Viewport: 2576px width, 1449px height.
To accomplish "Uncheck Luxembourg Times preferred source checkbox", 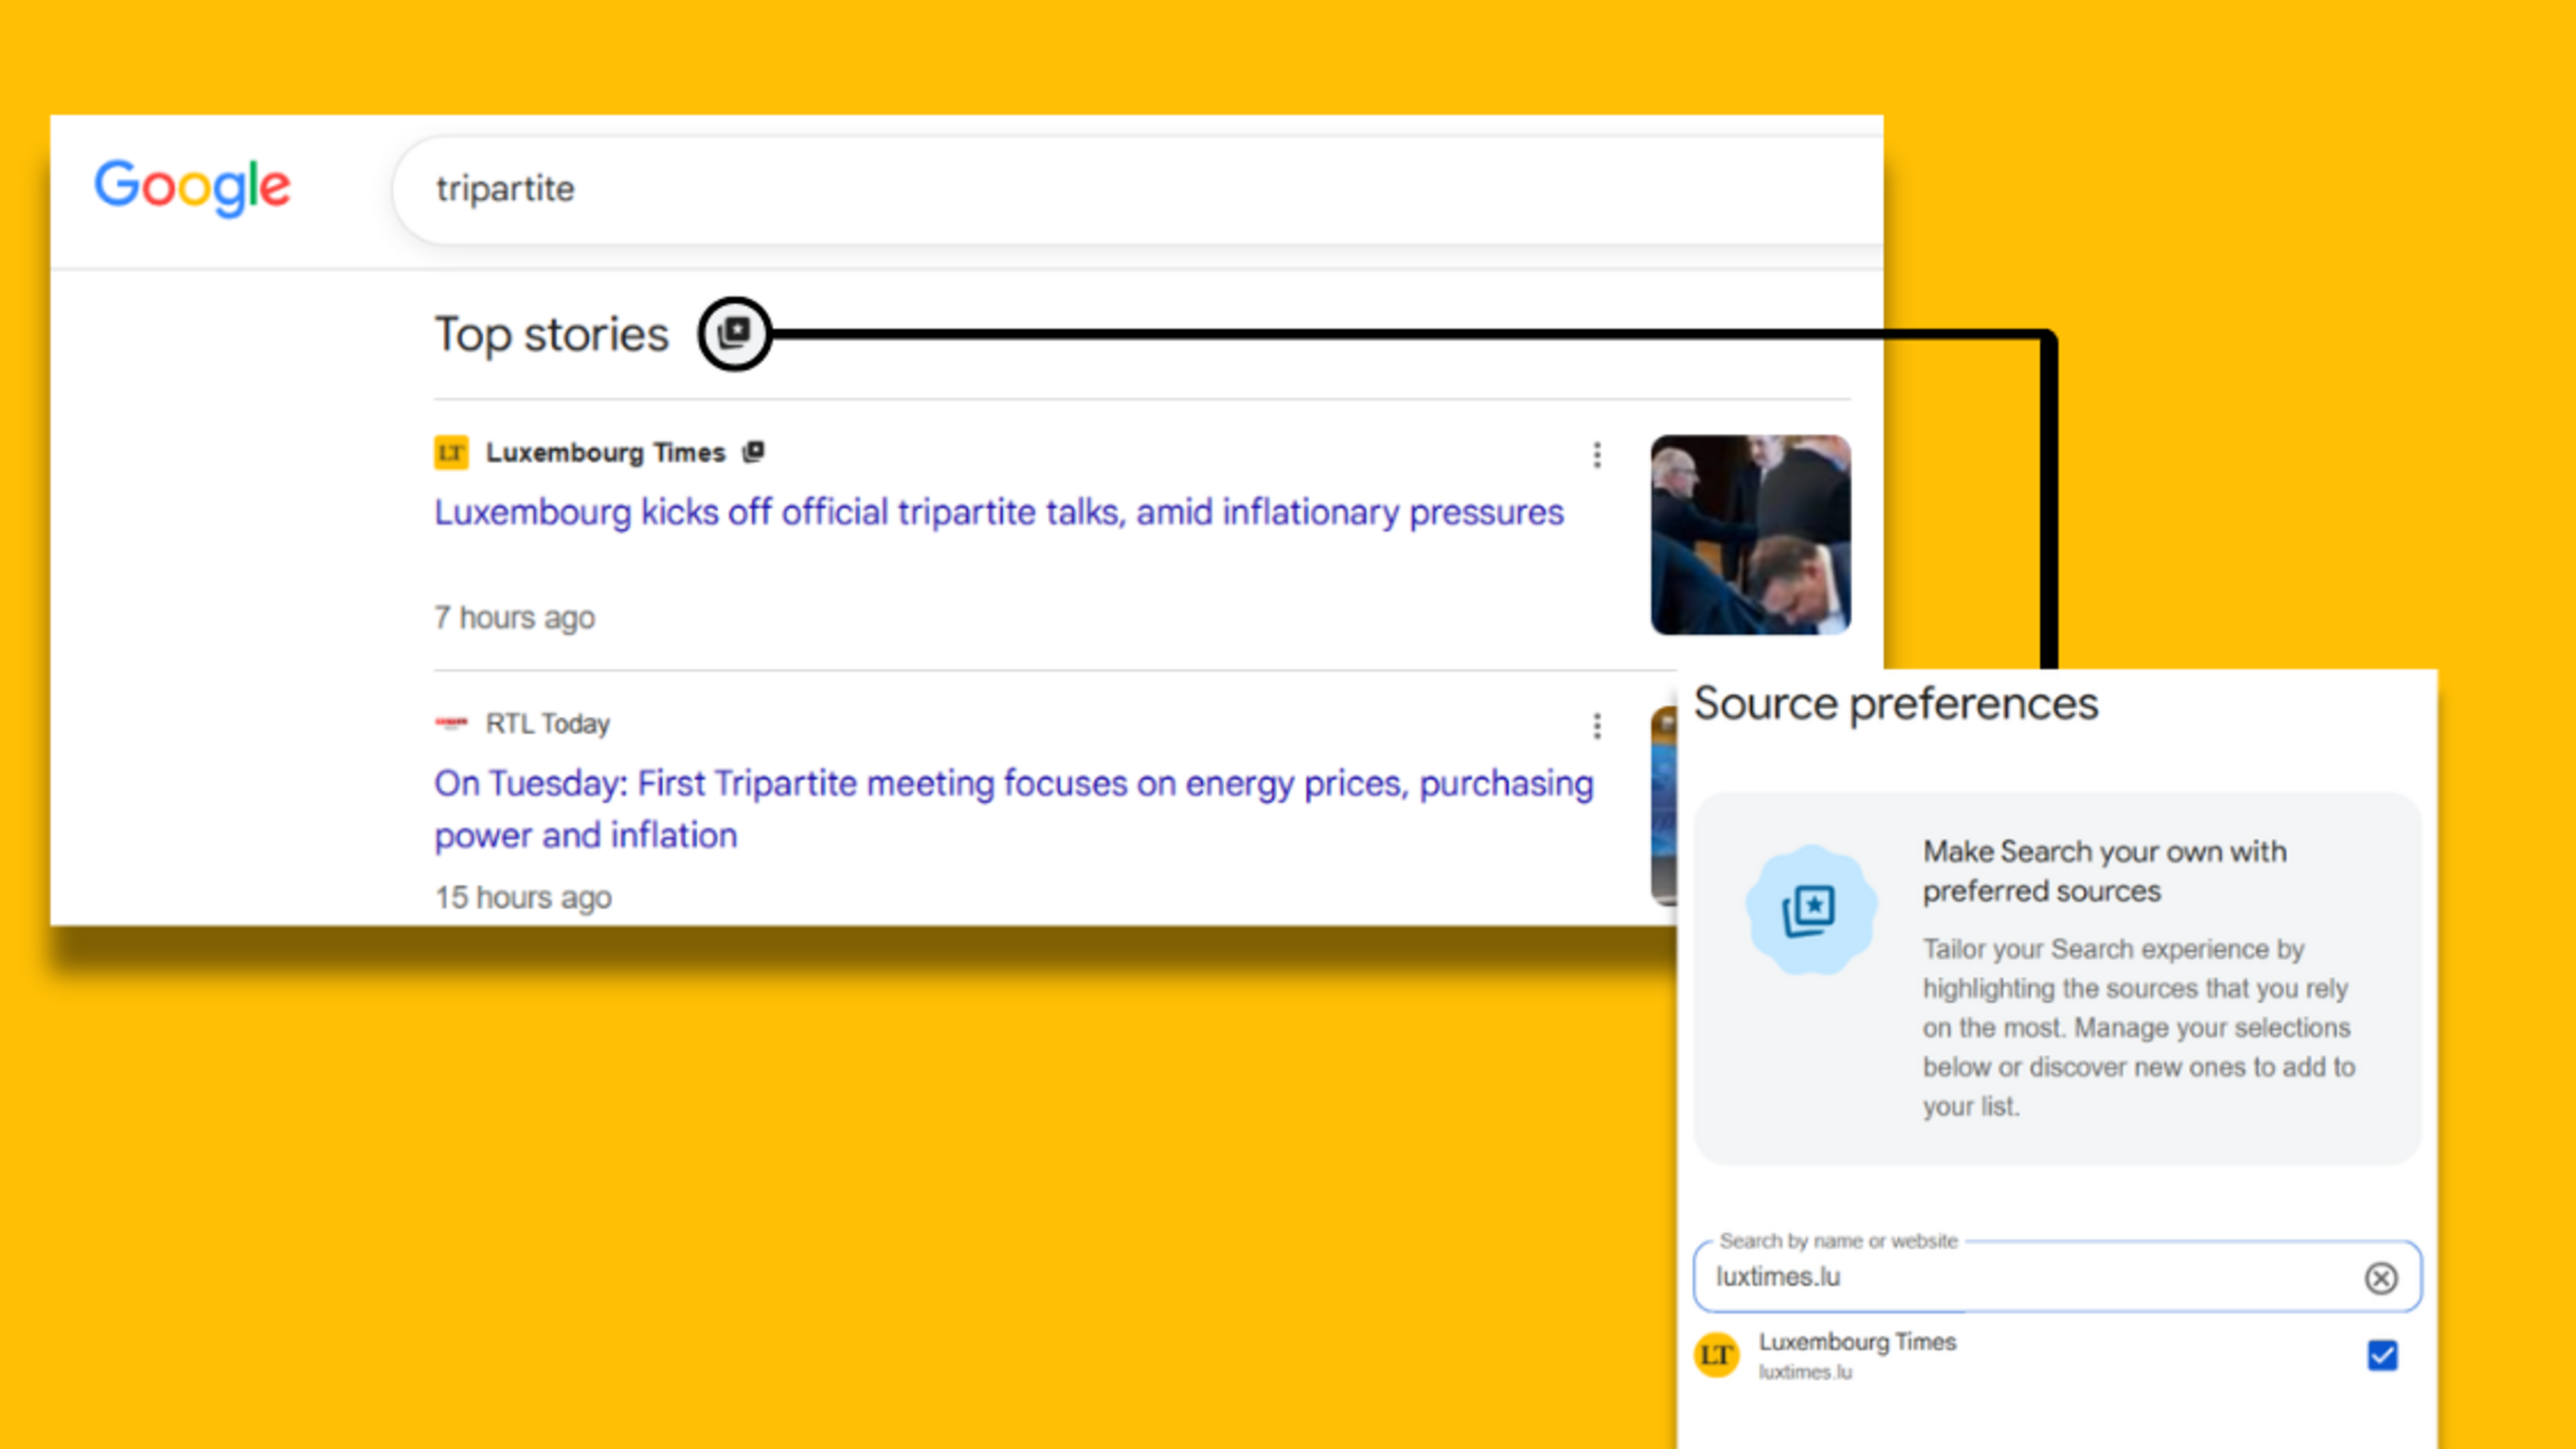I will pos(2383,1355).
